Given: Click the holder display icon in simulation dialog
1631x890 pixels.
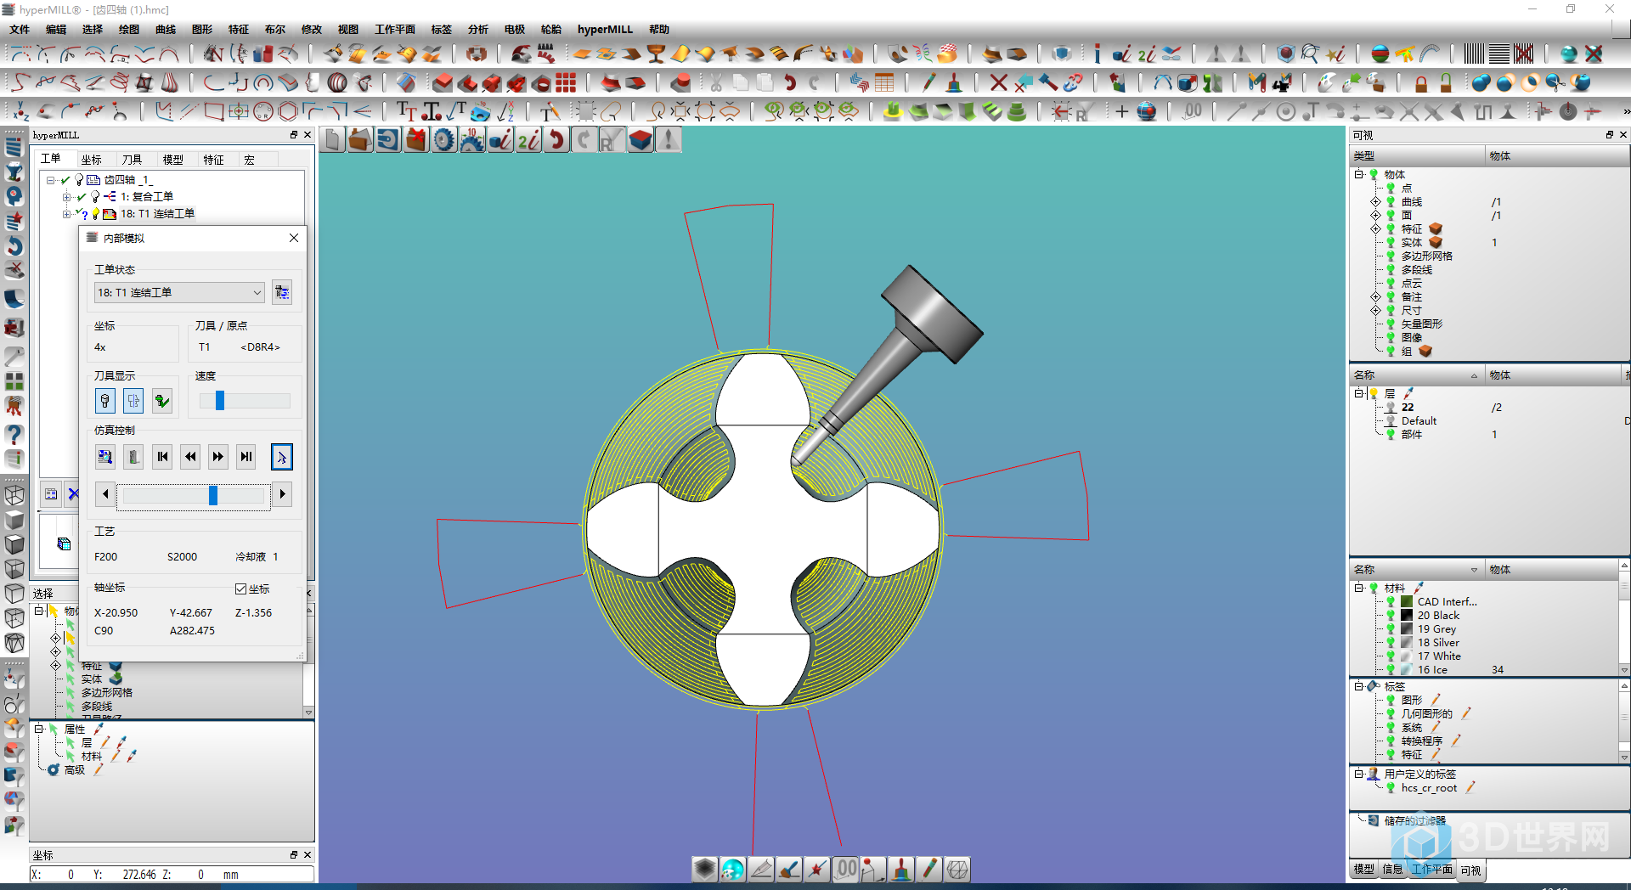Looking at the screenshot, I should (133, 401).
